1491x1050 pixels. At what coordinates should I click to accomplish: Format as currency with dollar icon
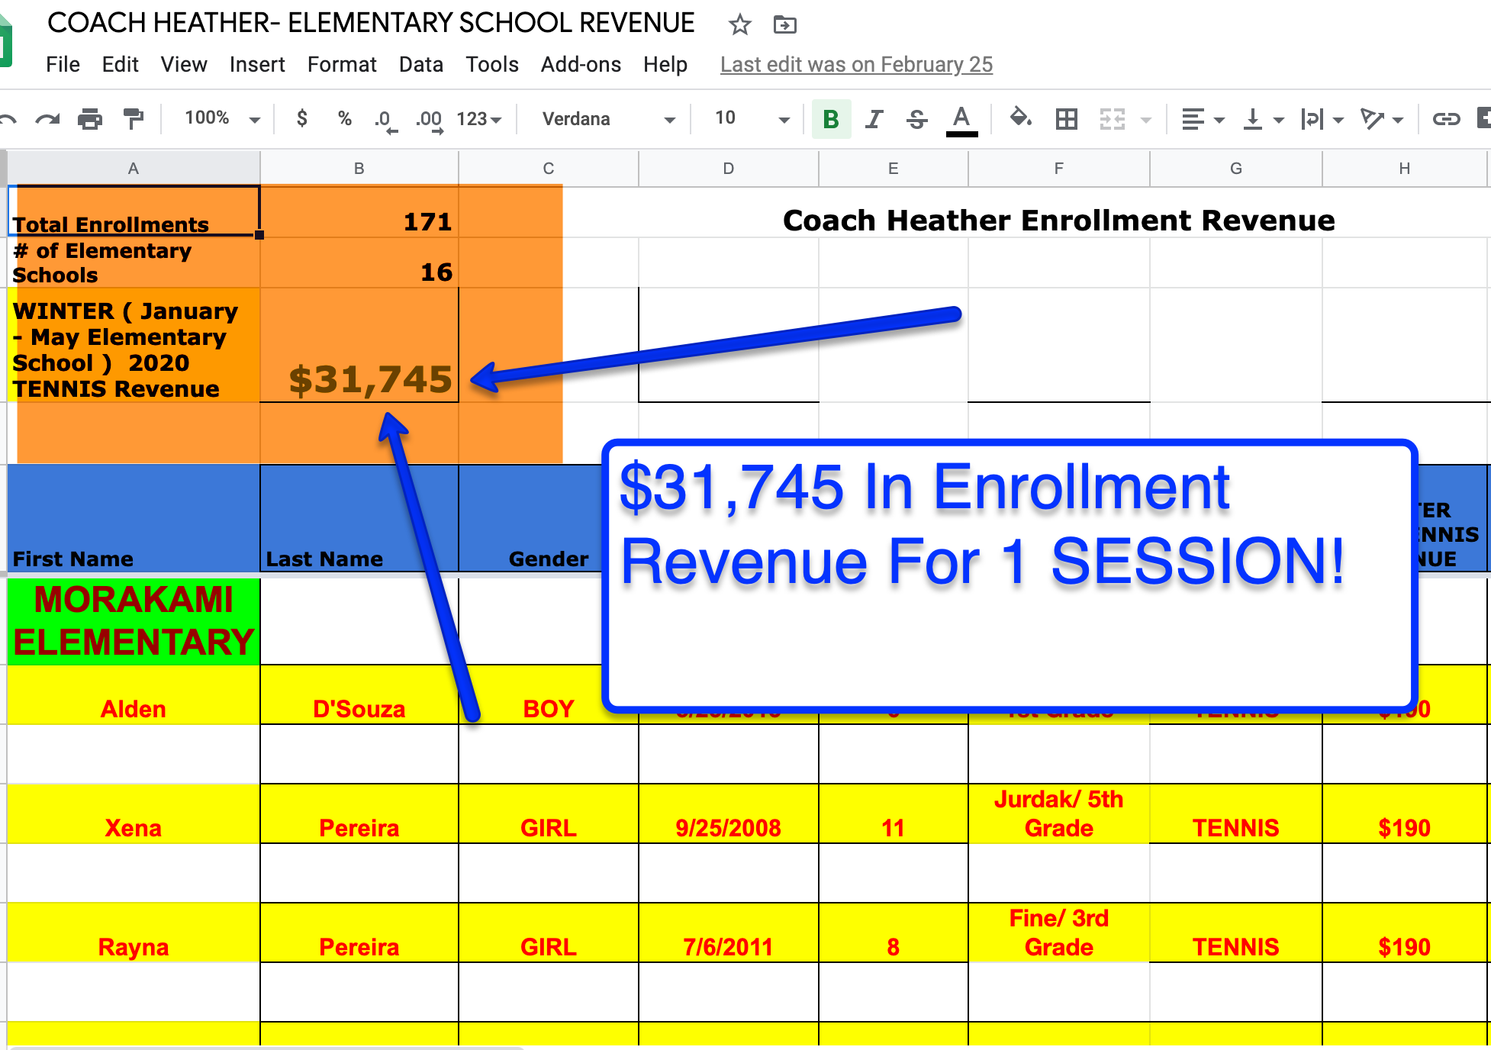click(x=302, y=118)
